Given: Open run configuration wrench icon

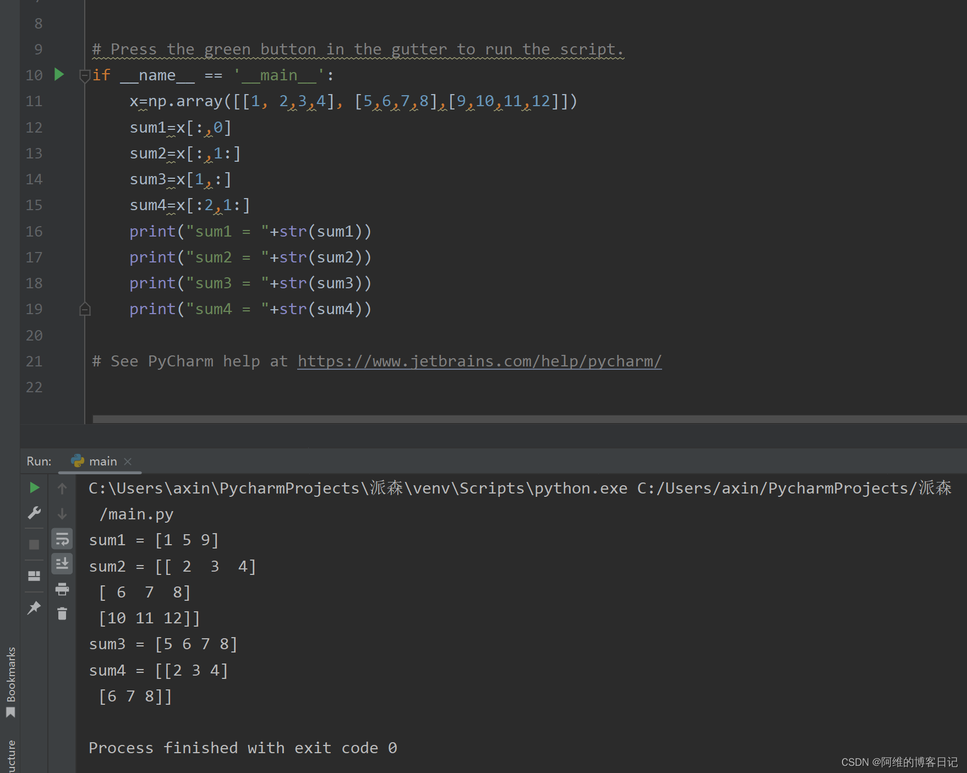Looking at the screenshot, I should 34,513.
